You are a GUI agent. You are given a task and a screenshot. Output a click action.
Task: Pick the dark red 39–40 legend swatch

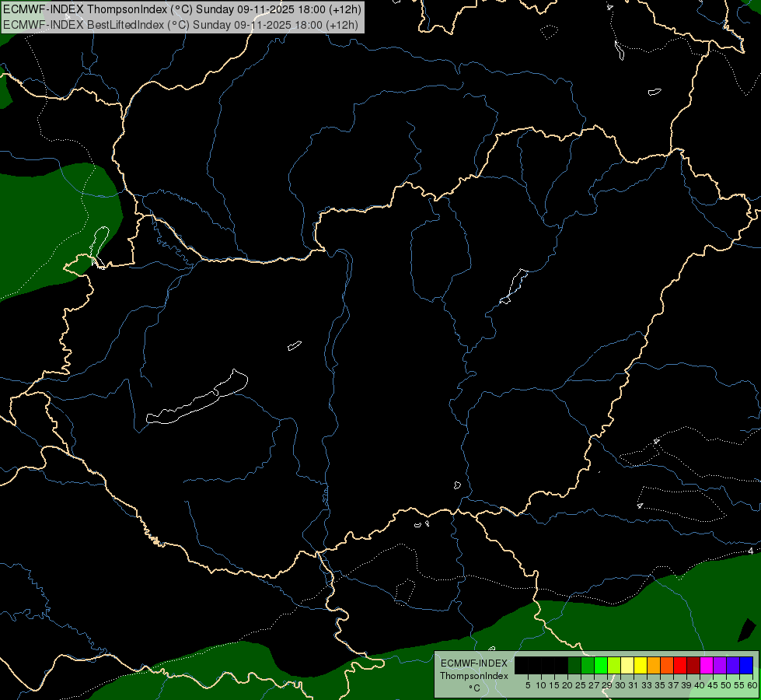click(693, 665)
